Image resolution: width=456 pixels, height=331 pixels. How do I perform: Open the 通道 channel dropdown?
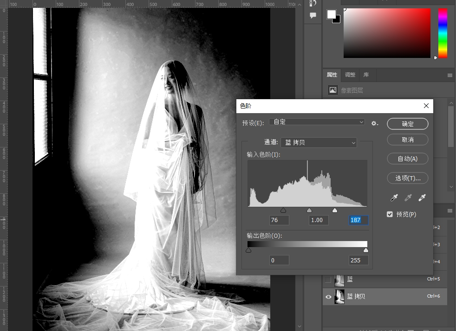click(x=319, y=142)
